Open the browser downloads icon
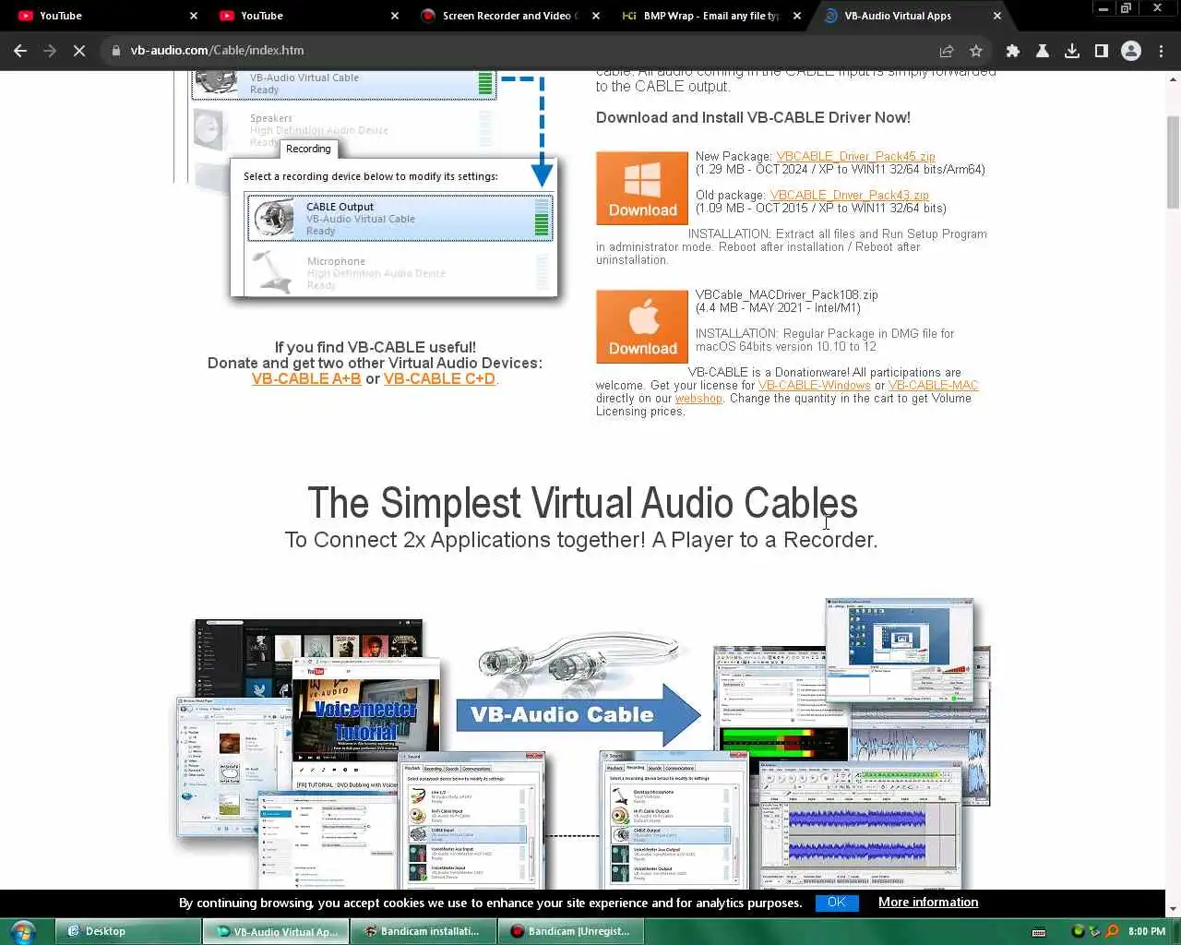Viewport: 1181px width, 945px height. pyautogui.click(x=1072, y=51)
